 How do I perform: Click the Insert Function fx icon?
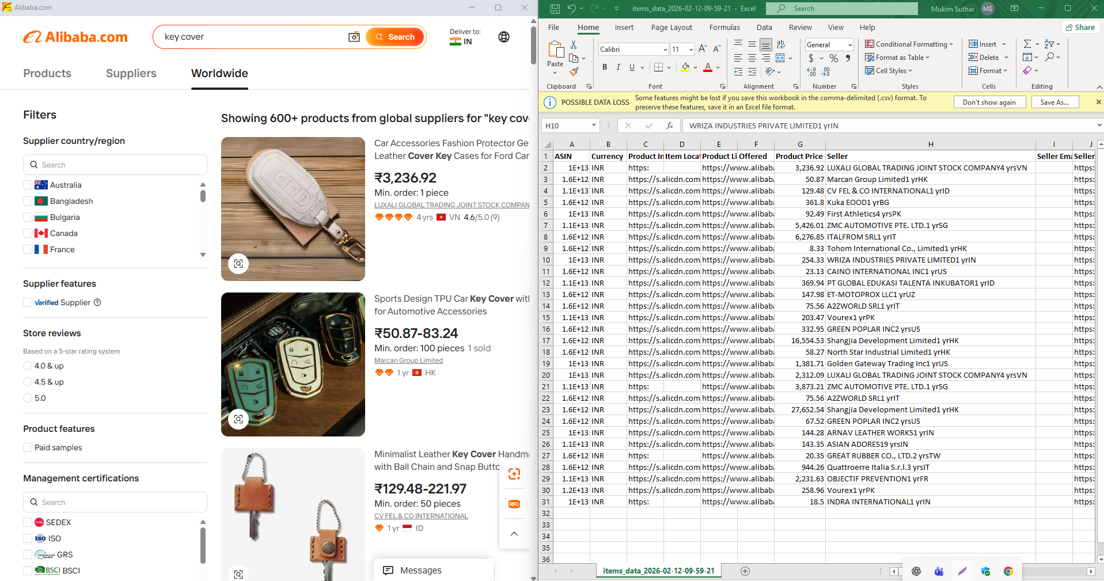coord(670,126)
